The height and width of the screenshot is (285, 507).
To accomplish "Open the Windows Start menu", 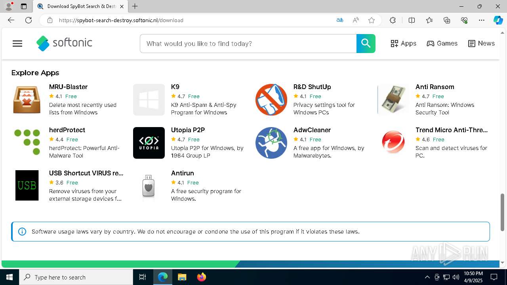I will pyautogui.click(x=10, y=277).
